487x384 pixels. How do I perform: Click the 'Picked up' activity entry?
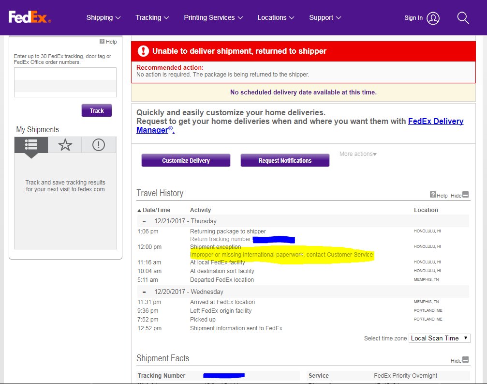pyautogui.click(x=203, y=320)
